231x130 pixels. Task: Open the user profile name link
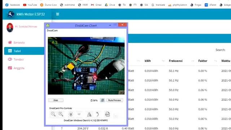[x=26, y=26]
